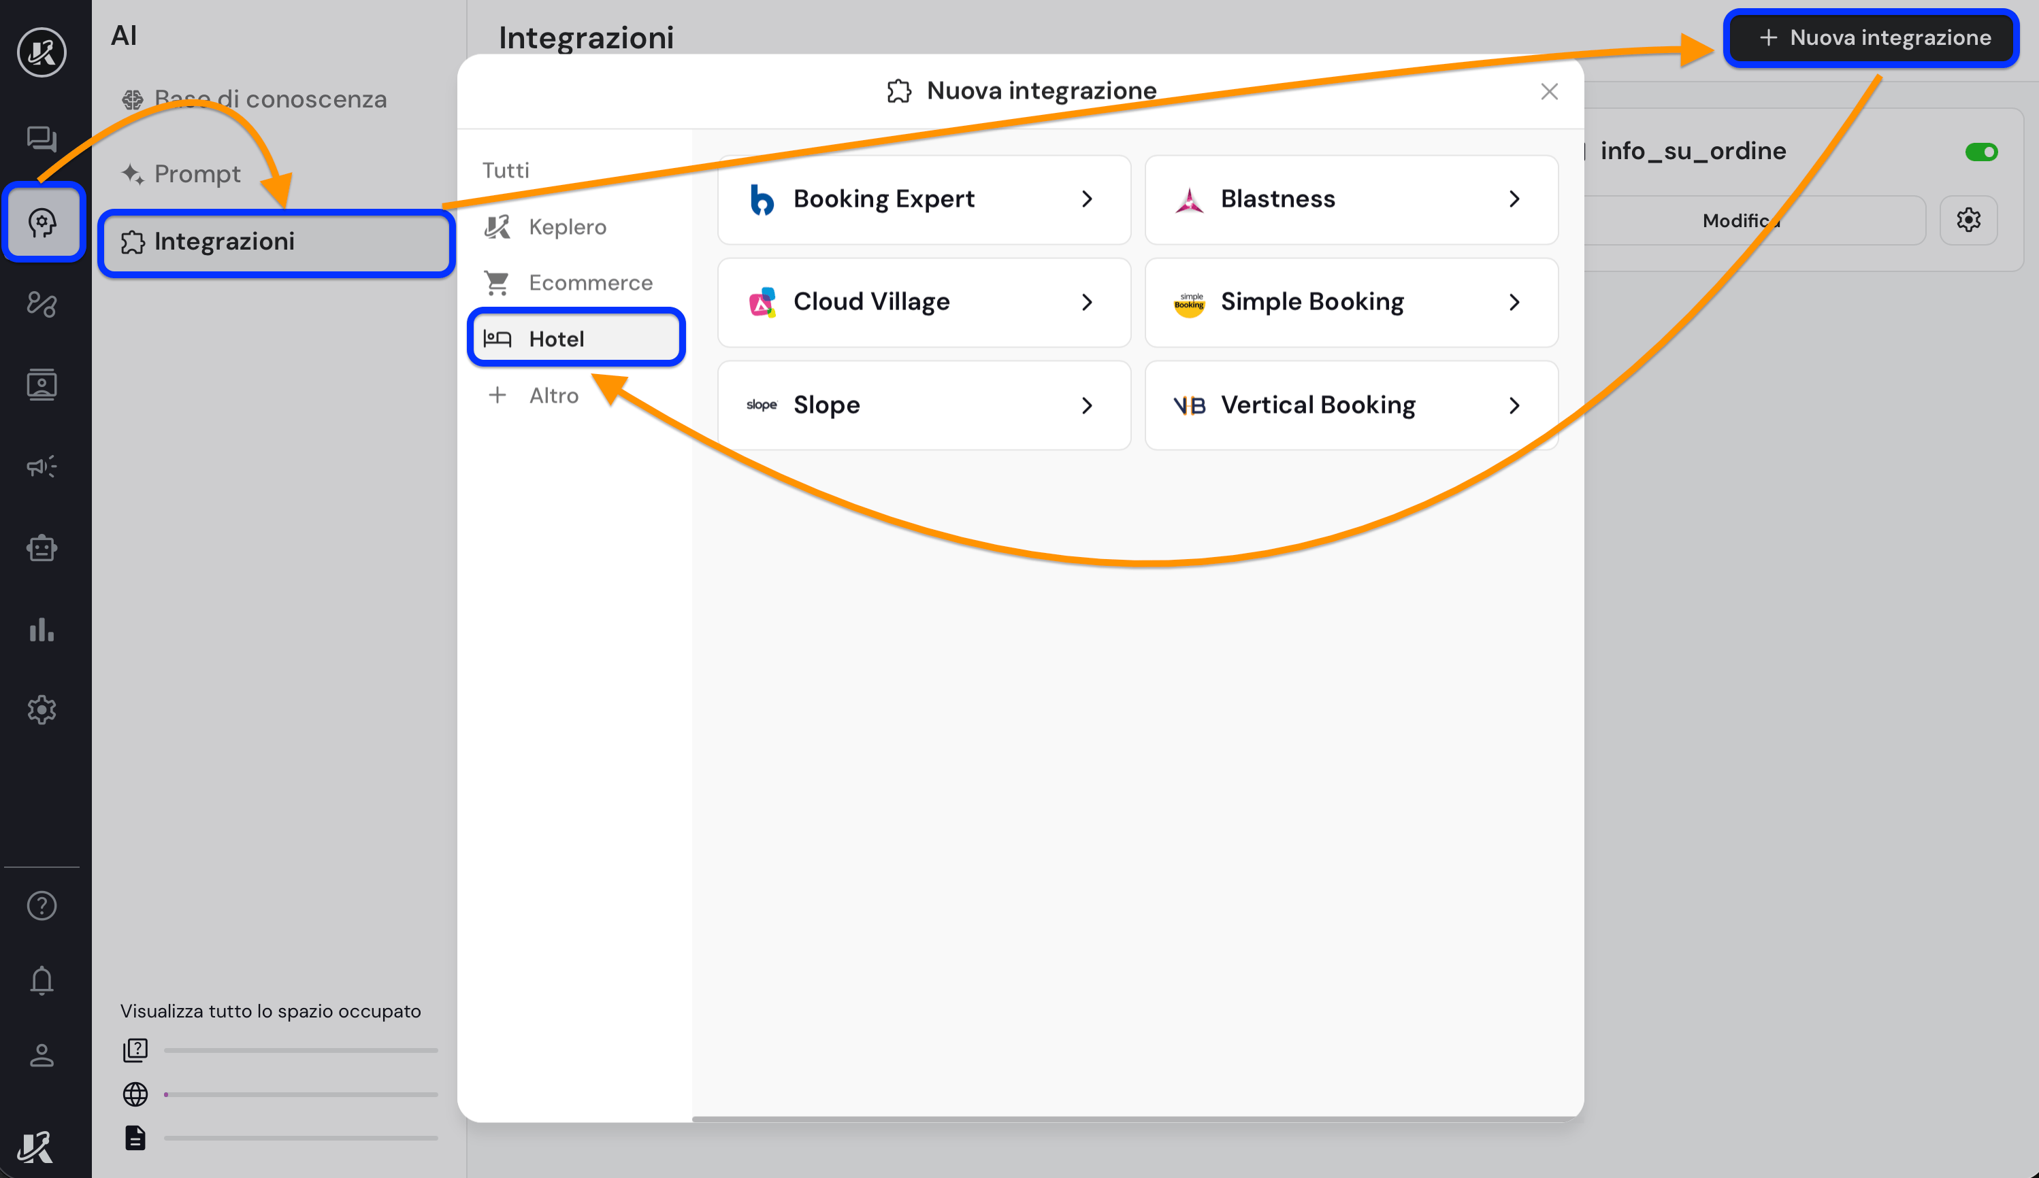Open the contacts icon in sidebar

[x=42, y=385]
